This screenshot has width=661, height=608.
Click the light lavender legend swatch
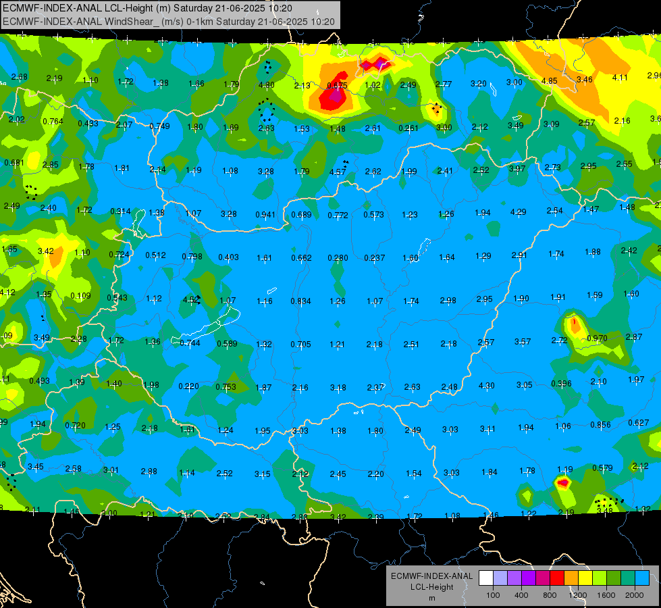click(500, 578)
